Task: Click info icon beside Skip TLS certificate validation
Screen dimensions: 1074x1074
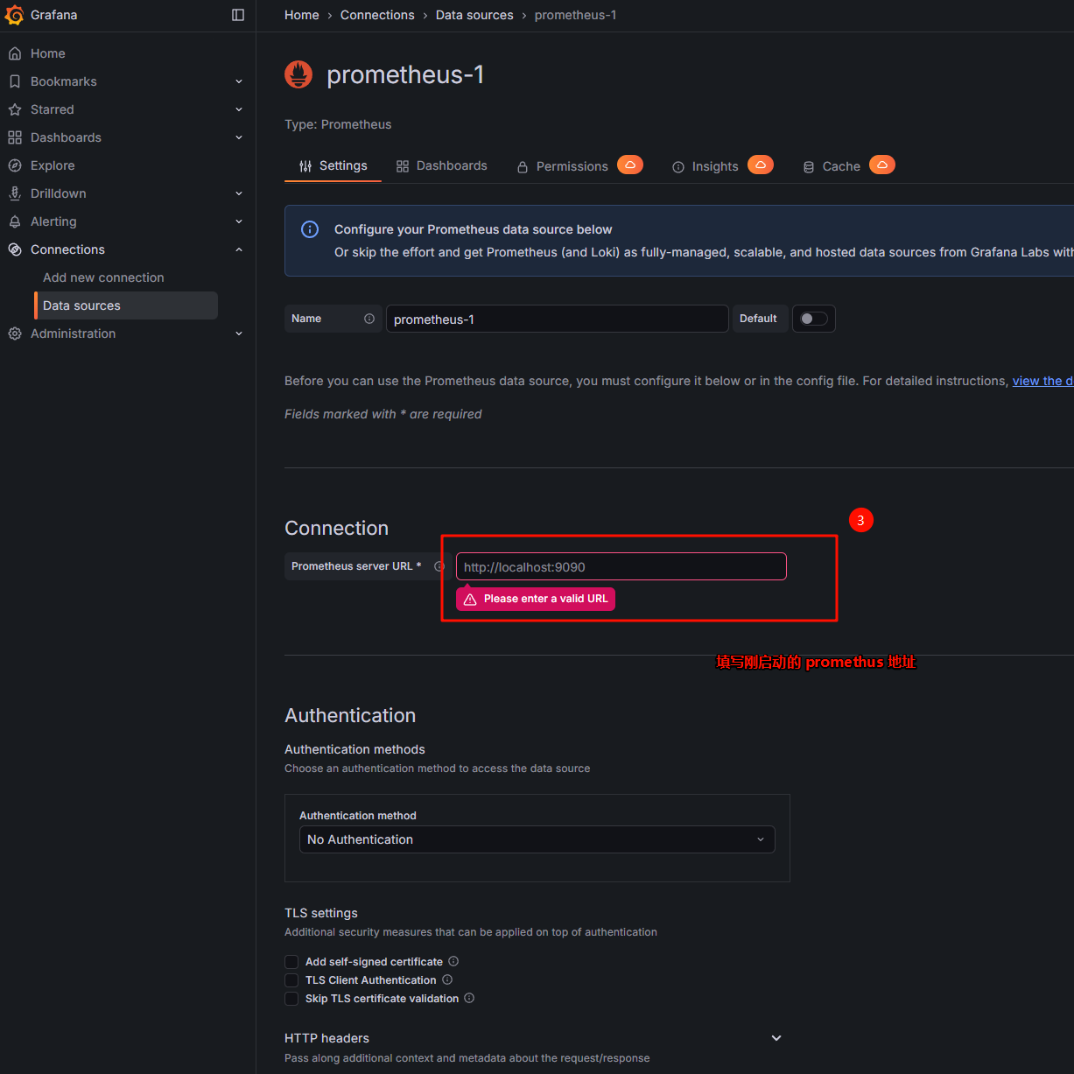Action: coord(469,998)
